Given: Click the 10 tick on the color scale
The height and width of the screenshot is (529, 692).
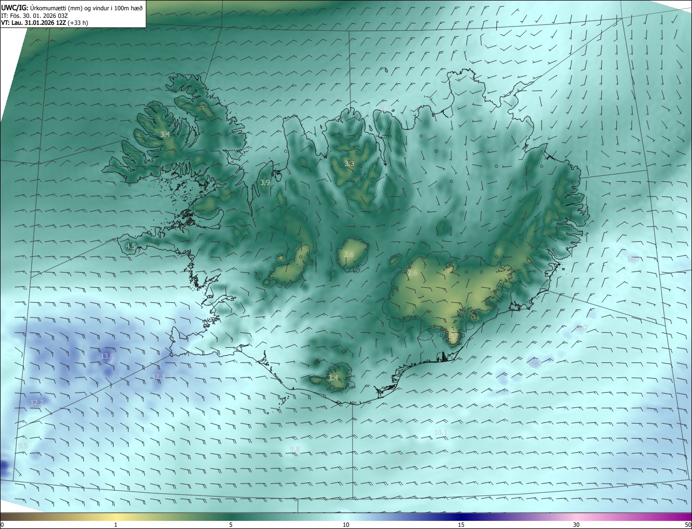Looking at the screenshot, I should click(x=346, y=525).
